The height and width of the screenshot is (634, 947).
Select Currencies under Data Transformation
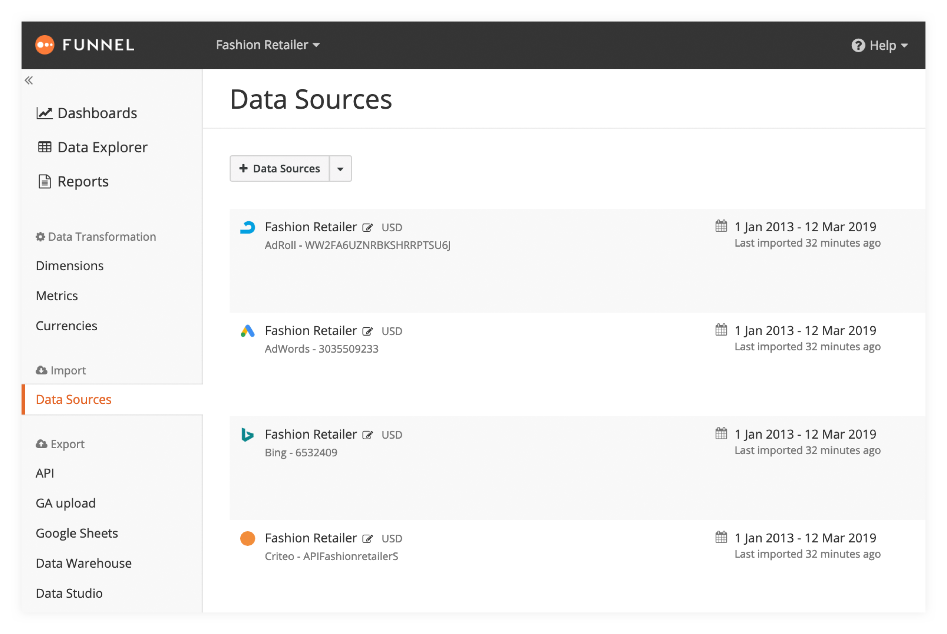(x=67, y=326)
